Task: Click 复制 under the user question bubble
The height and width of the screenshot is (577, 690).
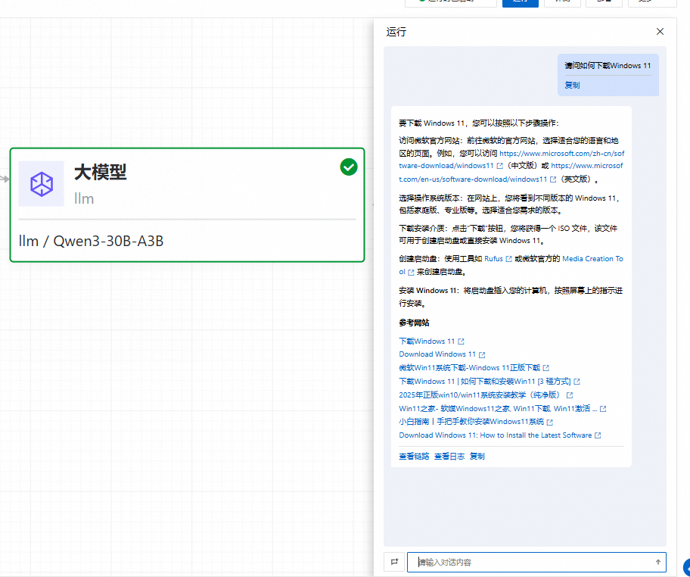Action: pyautogui.click(x=572, y=86)
